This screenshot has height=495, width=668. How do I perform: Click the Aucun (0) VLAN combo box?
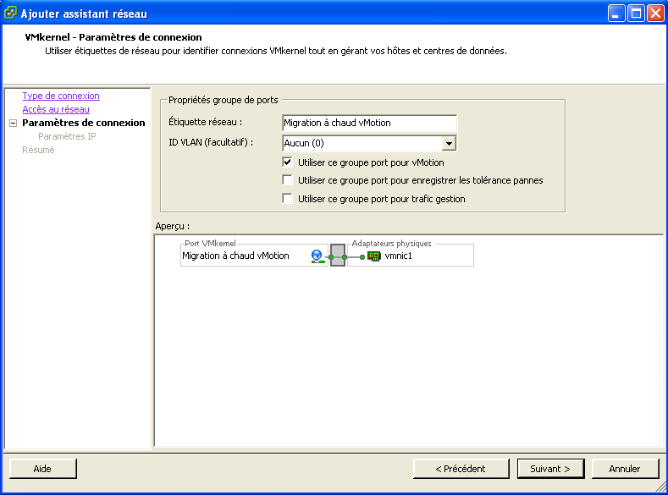tap(362, 144)
